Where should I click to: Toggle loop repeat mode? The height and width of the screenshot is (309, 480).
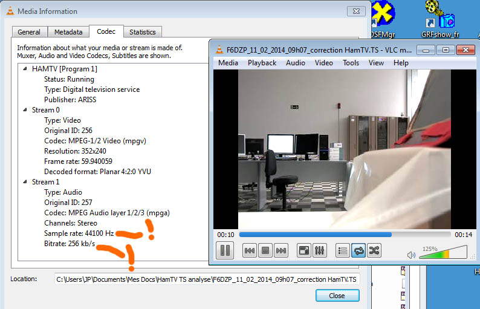coord(358,251)
